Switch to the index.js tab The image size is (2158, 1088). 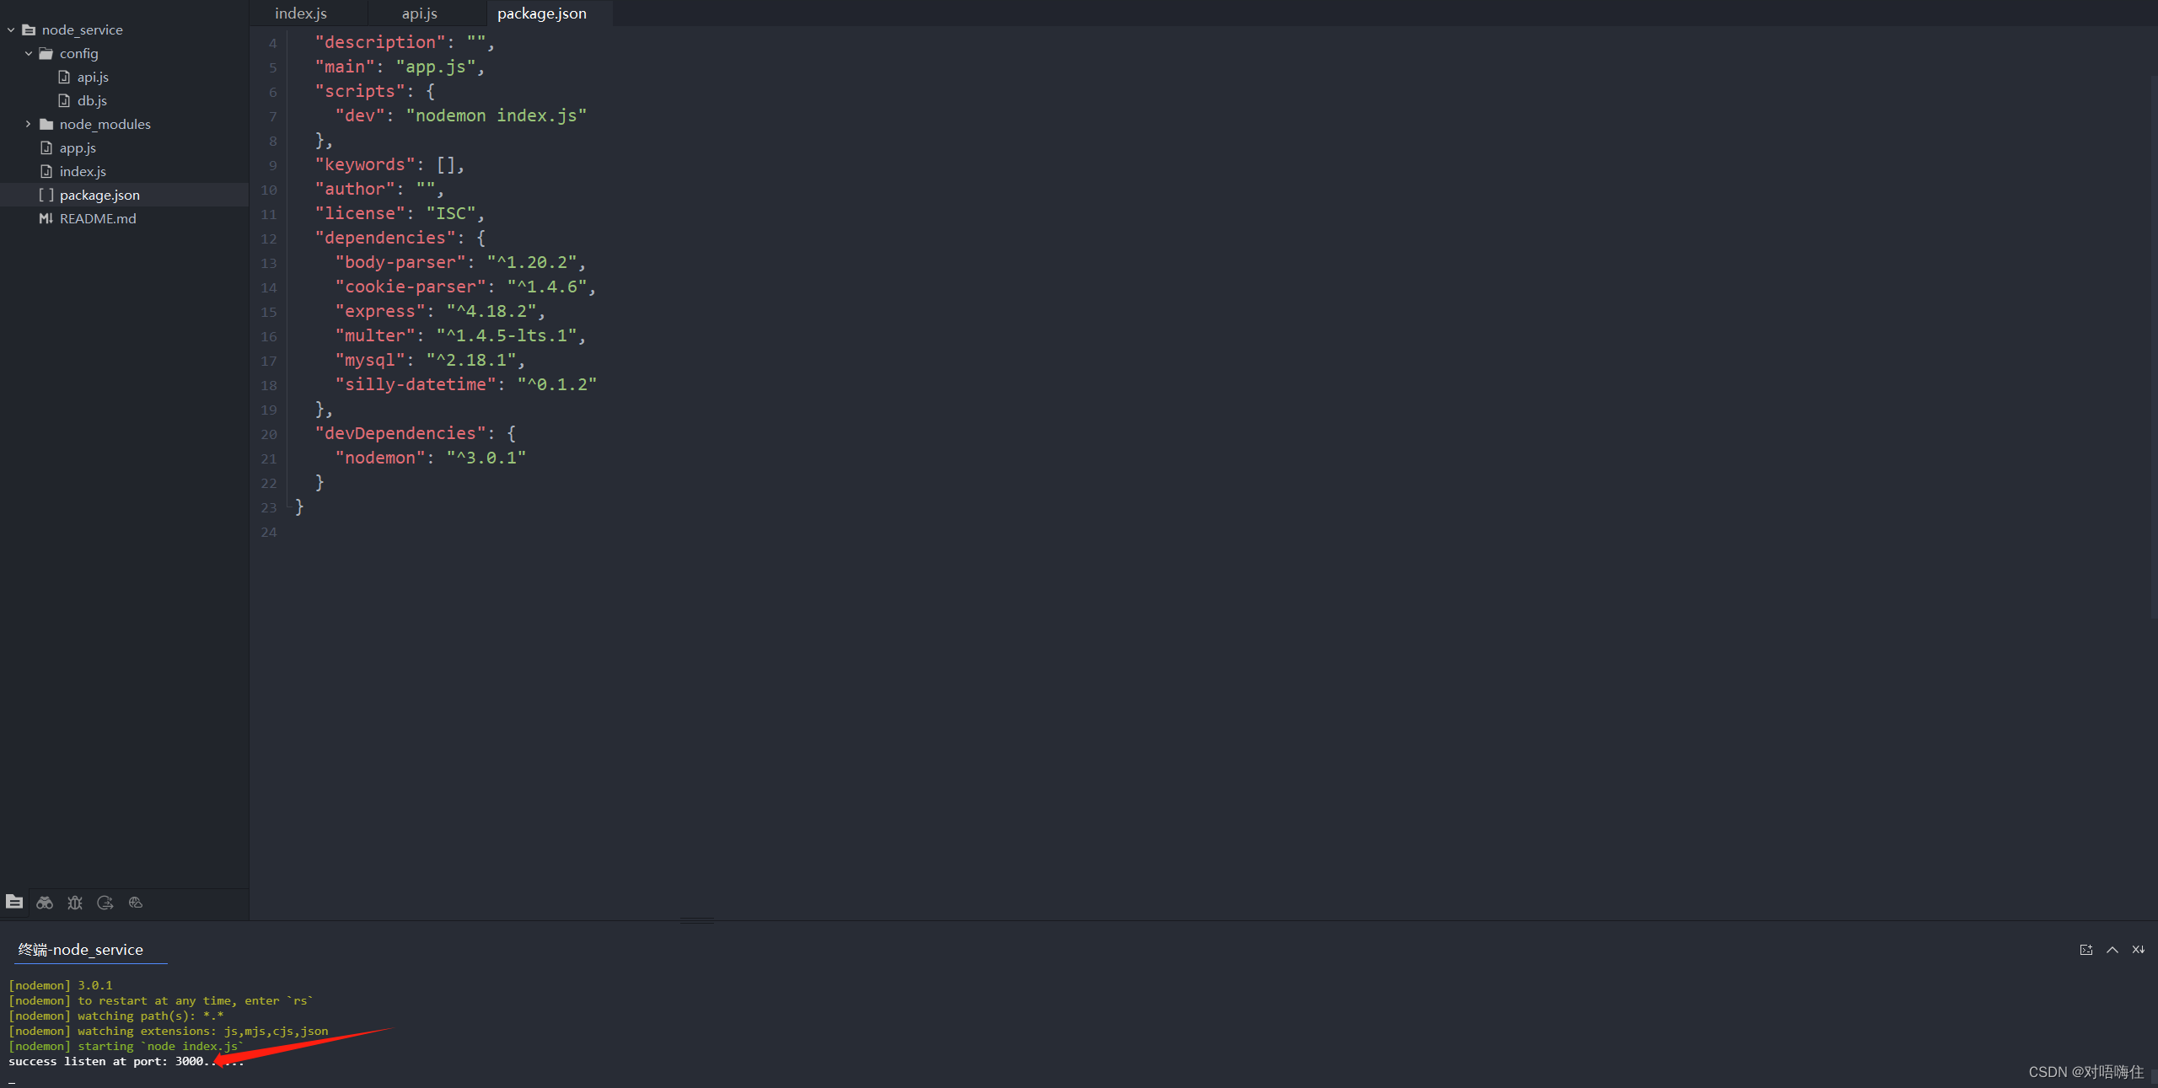click(301, 13)
